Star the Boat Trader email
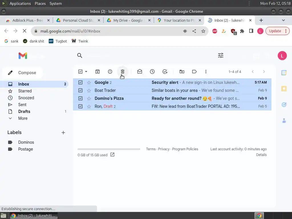 (x=89, y=90)
